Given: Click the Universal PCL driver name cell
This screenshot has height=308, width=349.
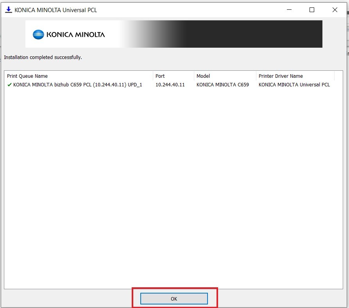Looking at the screenshot, I should [294, 85].
